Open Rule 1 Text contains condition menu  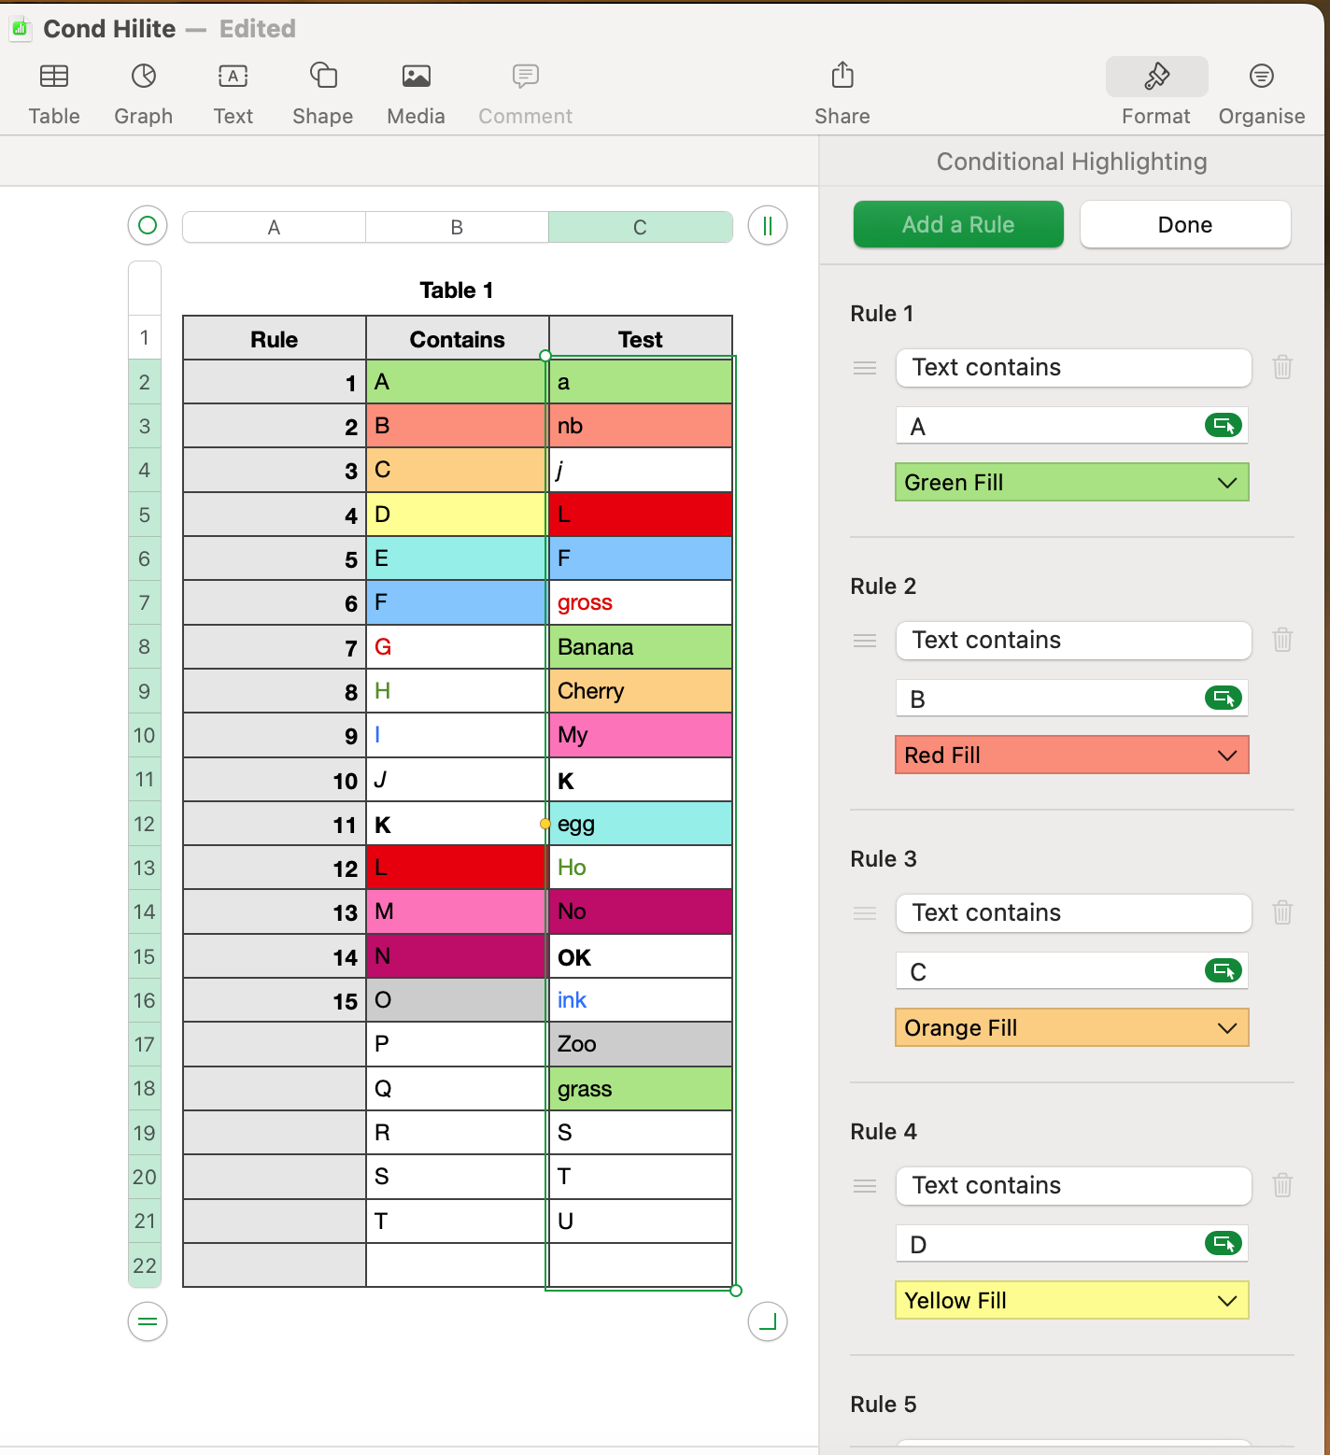[x=1073, y=368]
